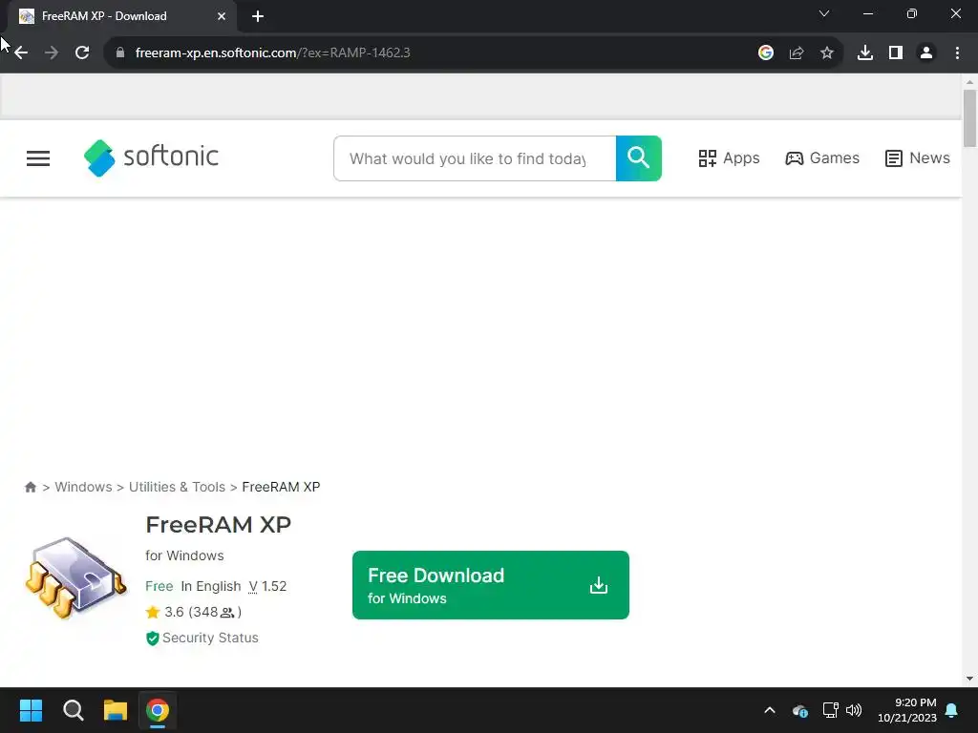
Task: Close the FreeRAM XP tab
Action: tap(222, 16)
